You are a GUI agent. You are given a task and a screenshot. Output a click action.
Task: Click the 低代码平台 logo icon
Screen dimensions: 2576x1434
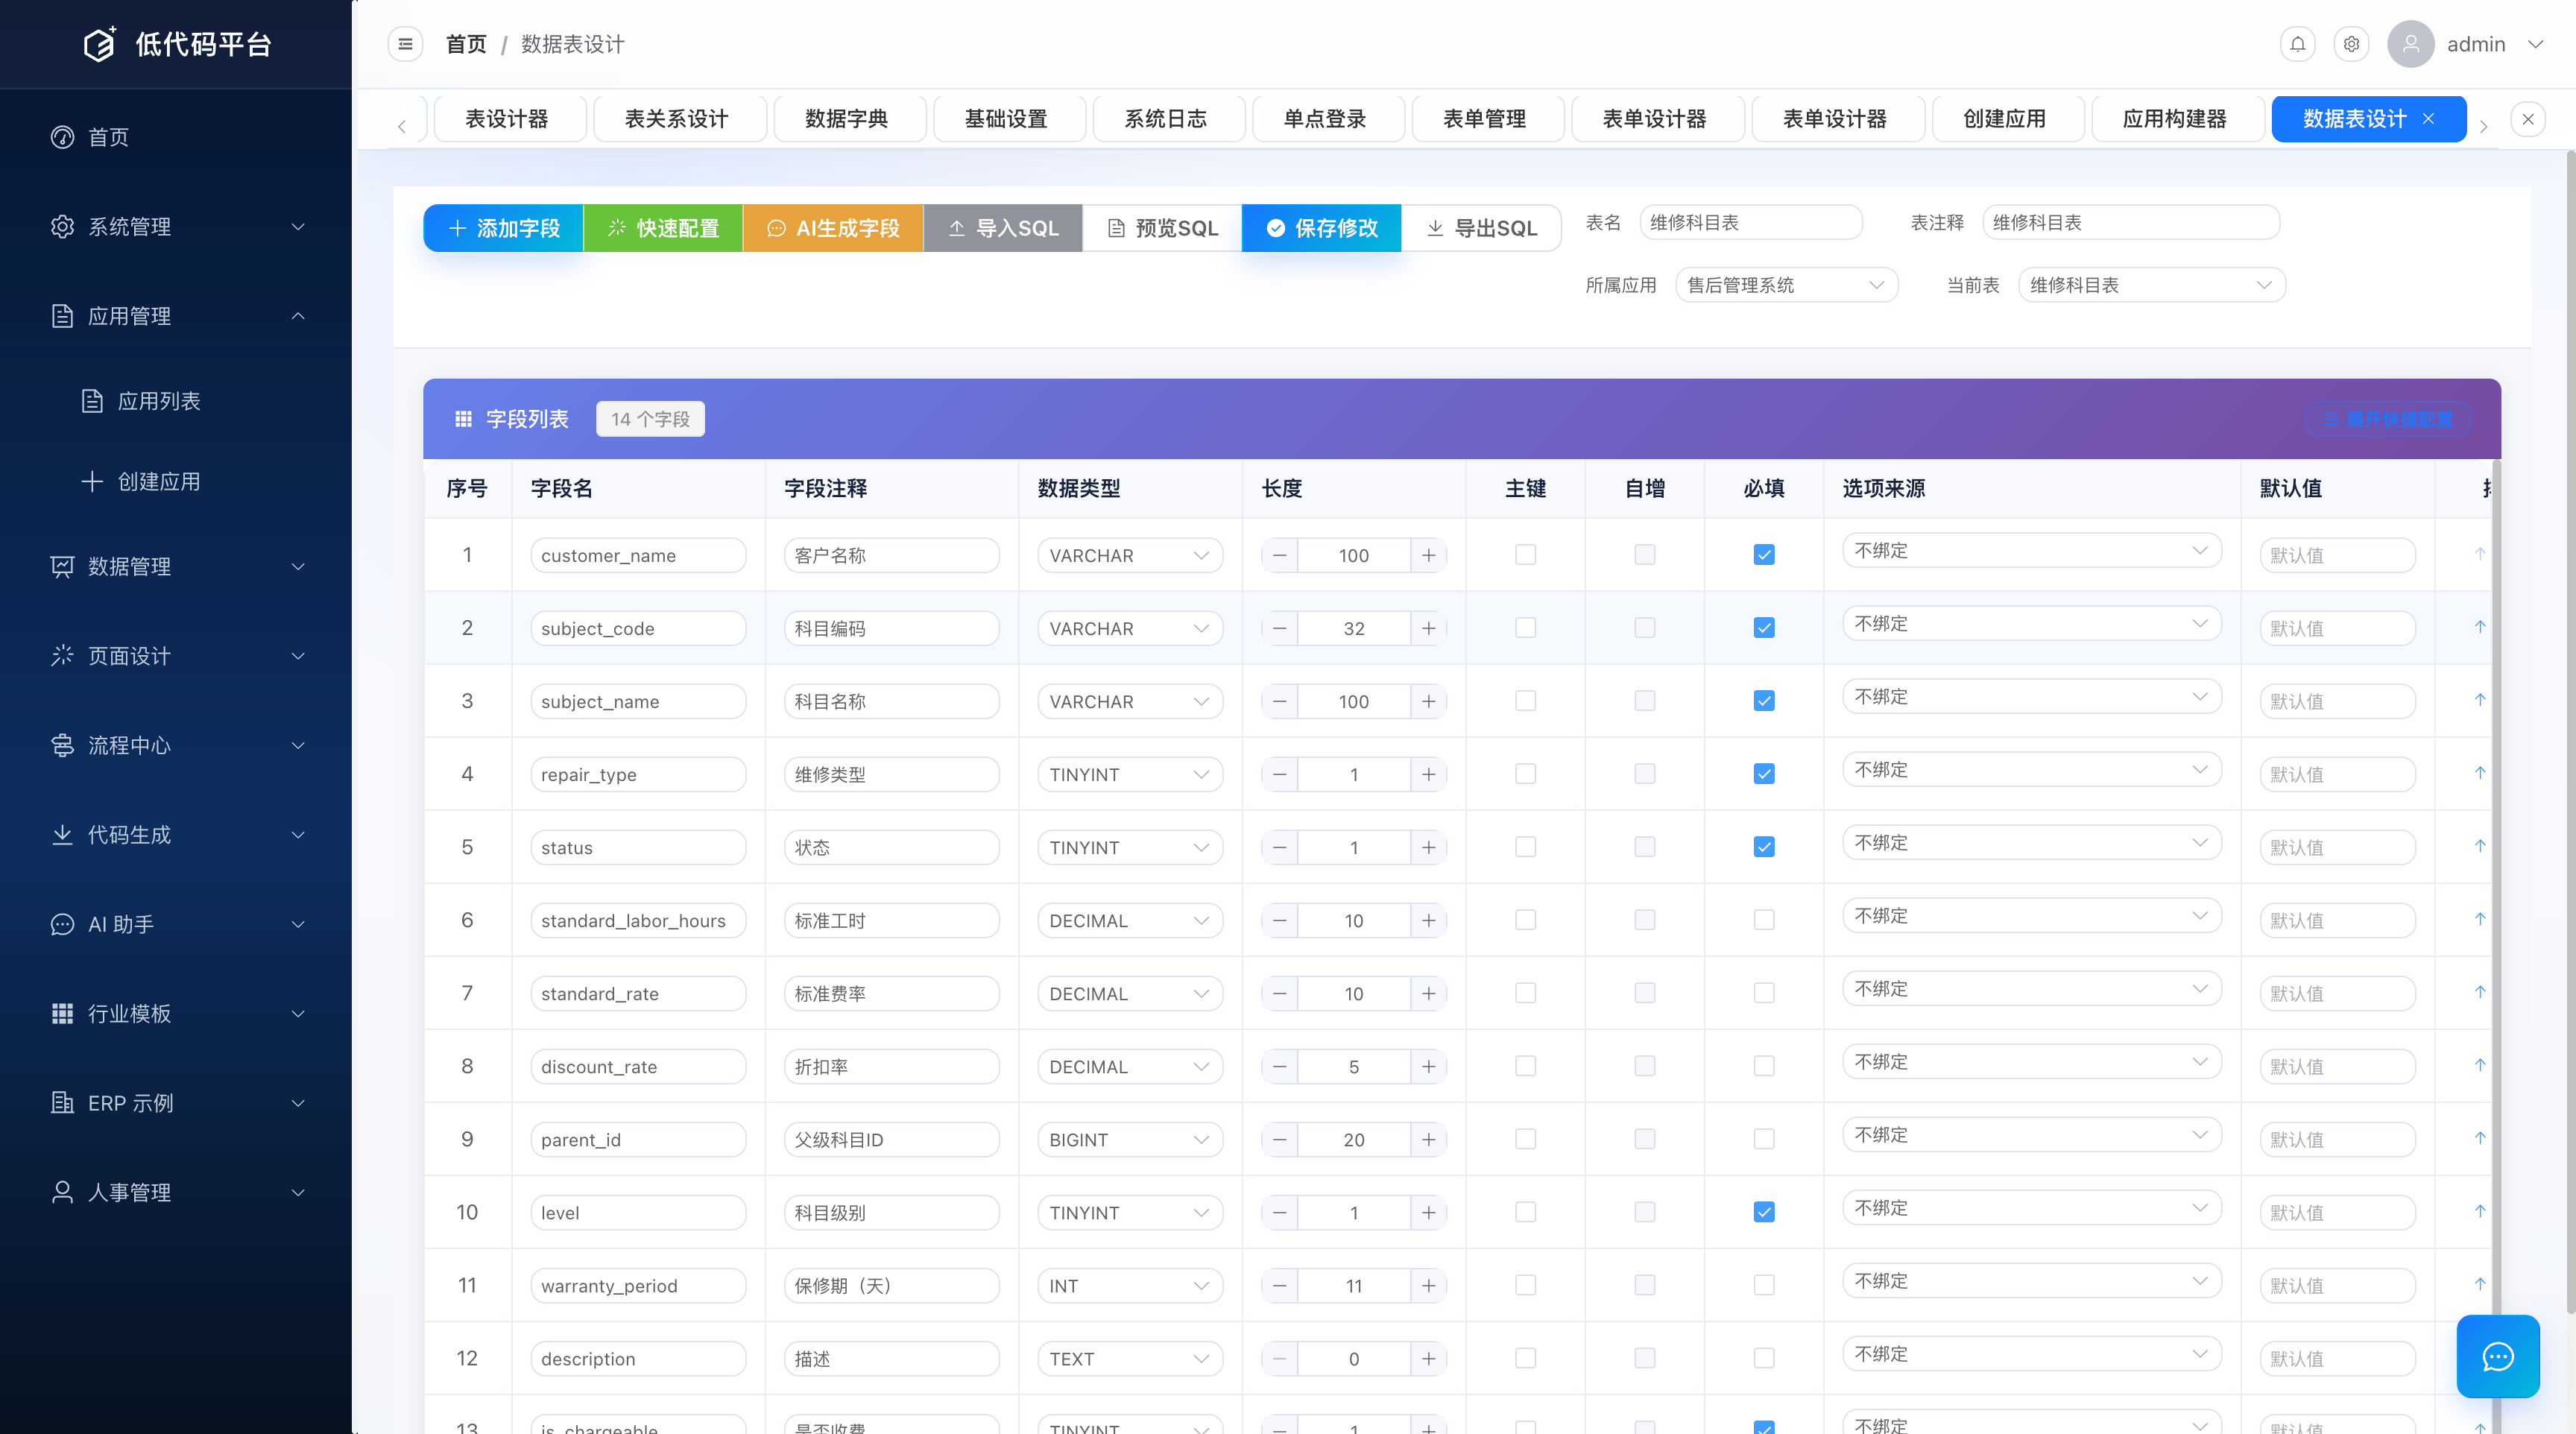click(x=100, y=44)
